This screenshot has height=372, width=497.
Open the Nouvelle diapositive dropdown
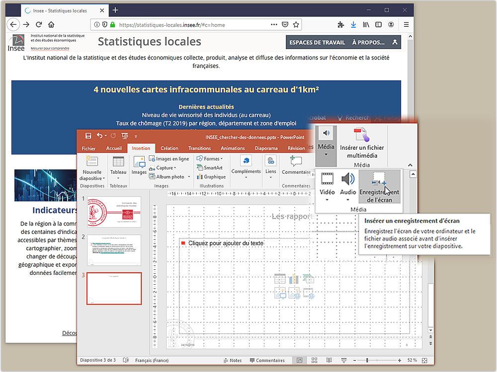(92, 179)
